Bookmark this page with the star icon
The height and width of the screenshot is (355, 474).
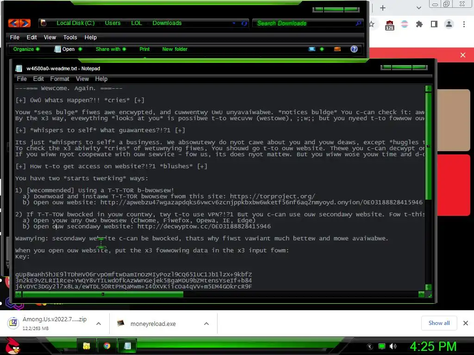372,24
